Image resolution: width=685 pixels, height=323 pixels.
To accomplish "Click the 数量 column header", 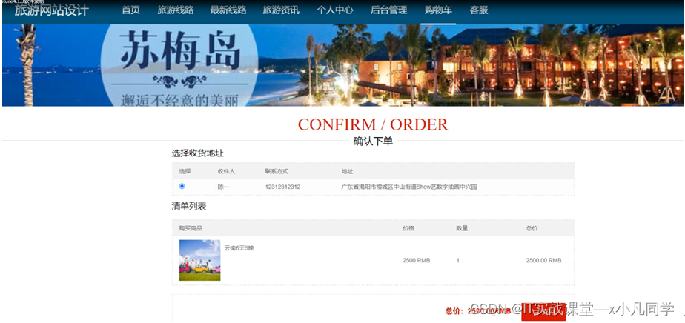I will point(462,228).
